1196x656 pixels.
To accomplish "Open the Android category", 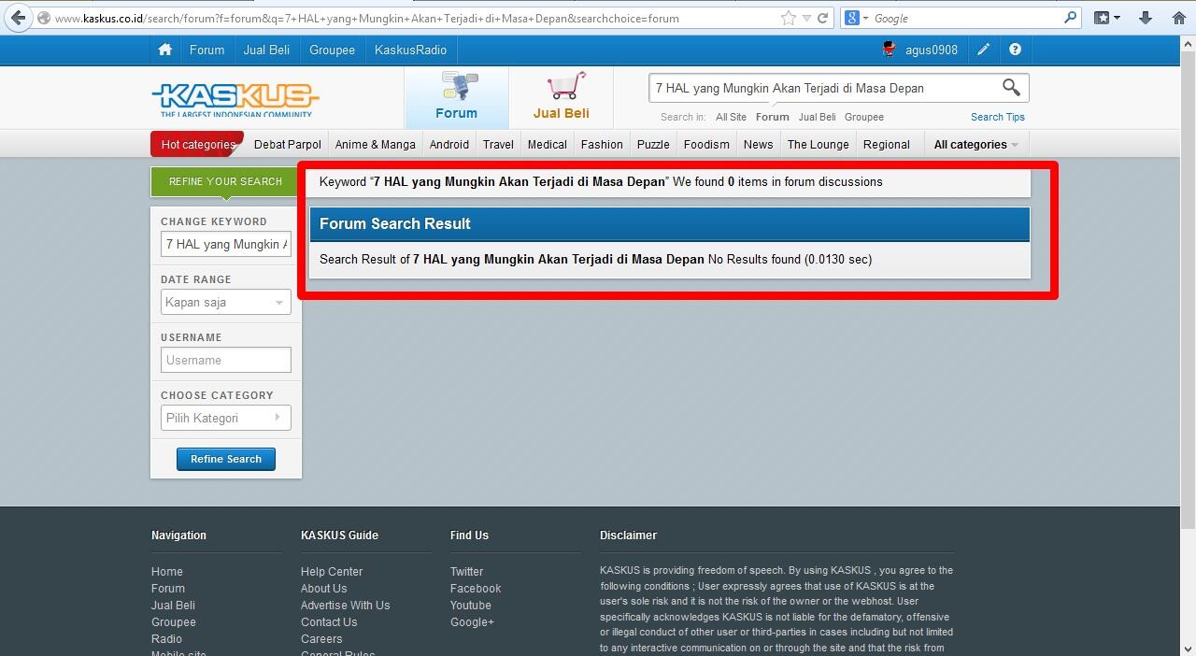I will 448,144.
